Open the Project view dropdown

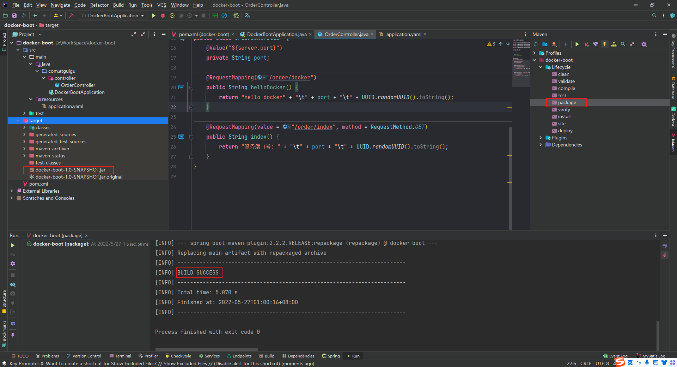[x=27, y=34]
